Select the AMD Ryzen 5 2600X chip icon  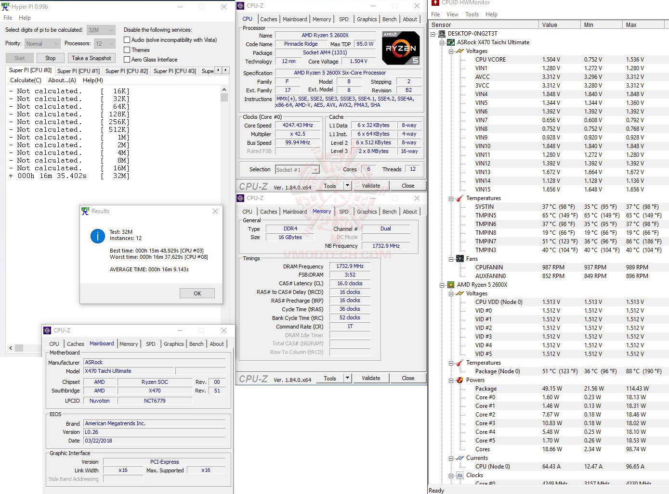451,285
